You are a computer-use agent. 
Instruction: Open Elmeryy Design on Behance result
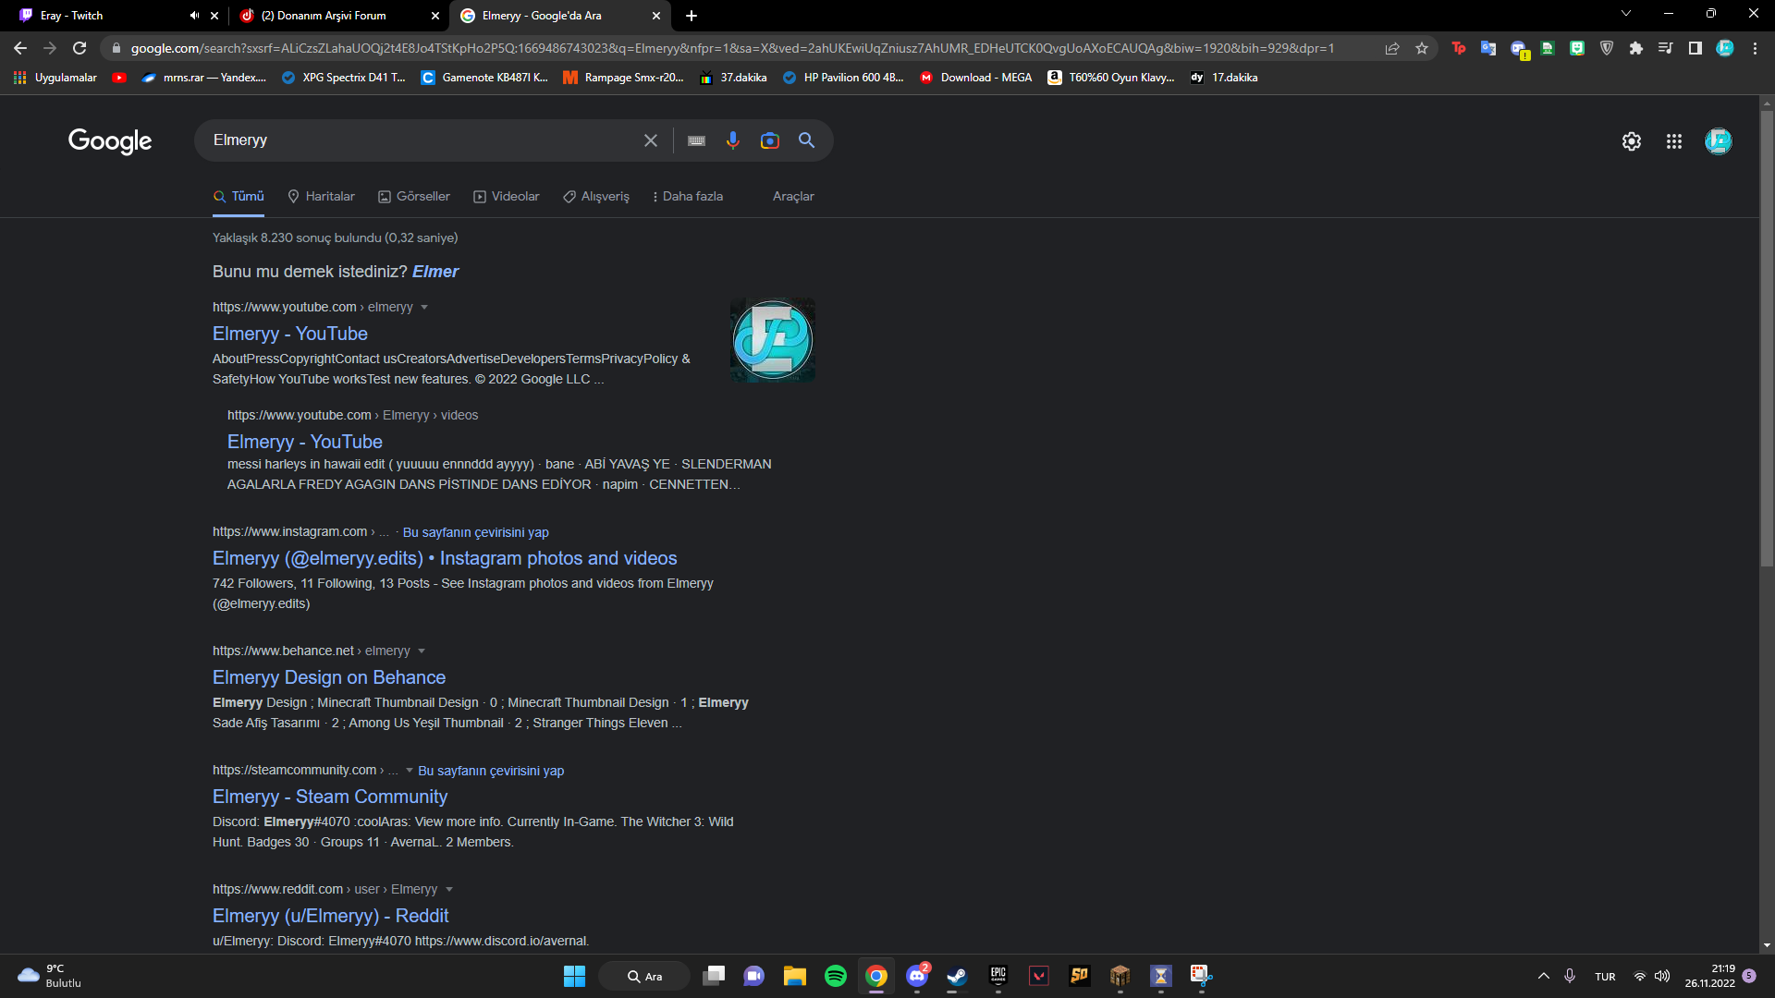[329, 677]
